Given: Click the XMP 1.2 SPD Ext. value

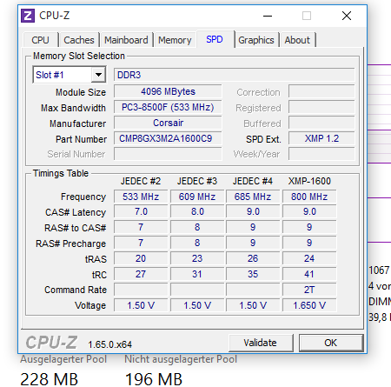Looking at the screenshot, I should pos(321,138).
